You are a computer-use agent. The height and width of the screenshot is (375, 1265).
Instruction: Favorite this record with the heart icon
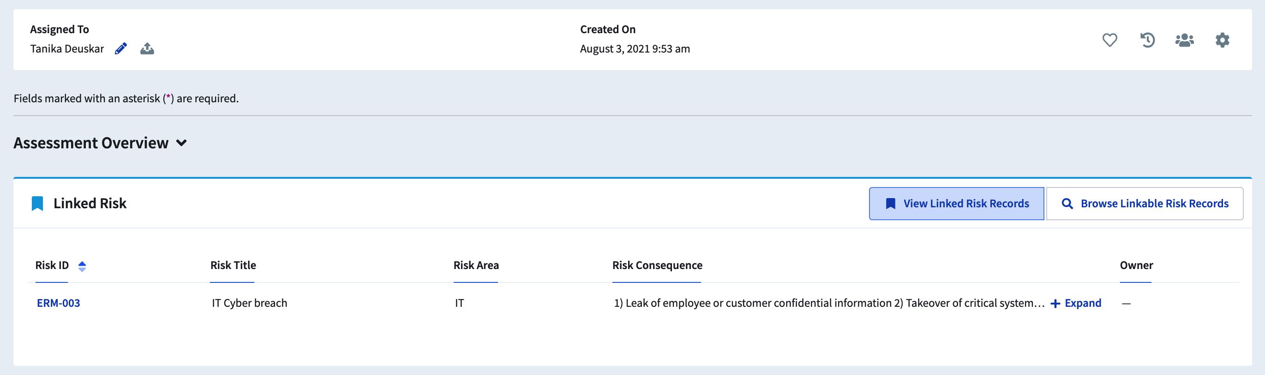pos(1109,40)
